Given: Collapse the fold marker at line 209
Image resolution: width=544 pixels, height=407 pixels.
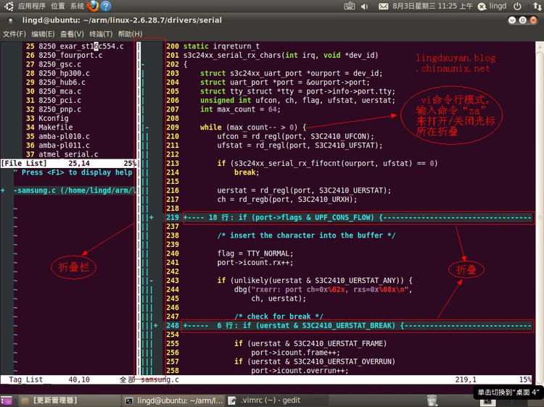Looking at the screenshot, I should point(147,127).
